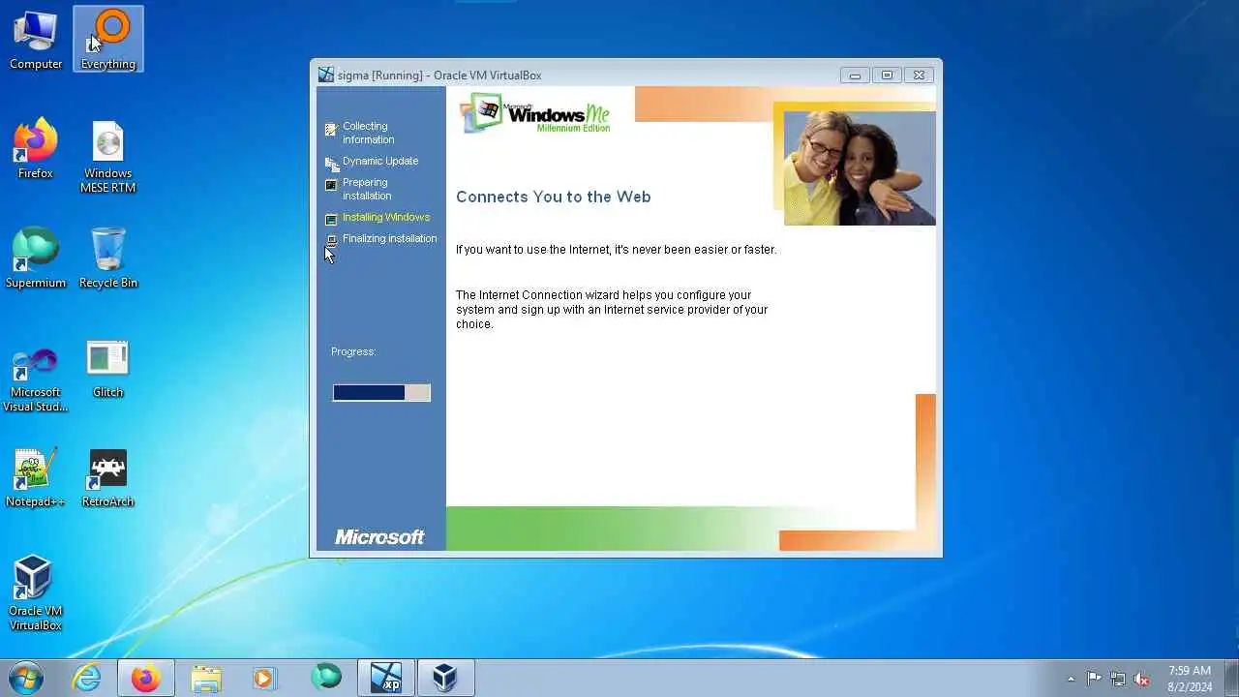
Task: Open the Recycle Bin
Action: (108, 258)
